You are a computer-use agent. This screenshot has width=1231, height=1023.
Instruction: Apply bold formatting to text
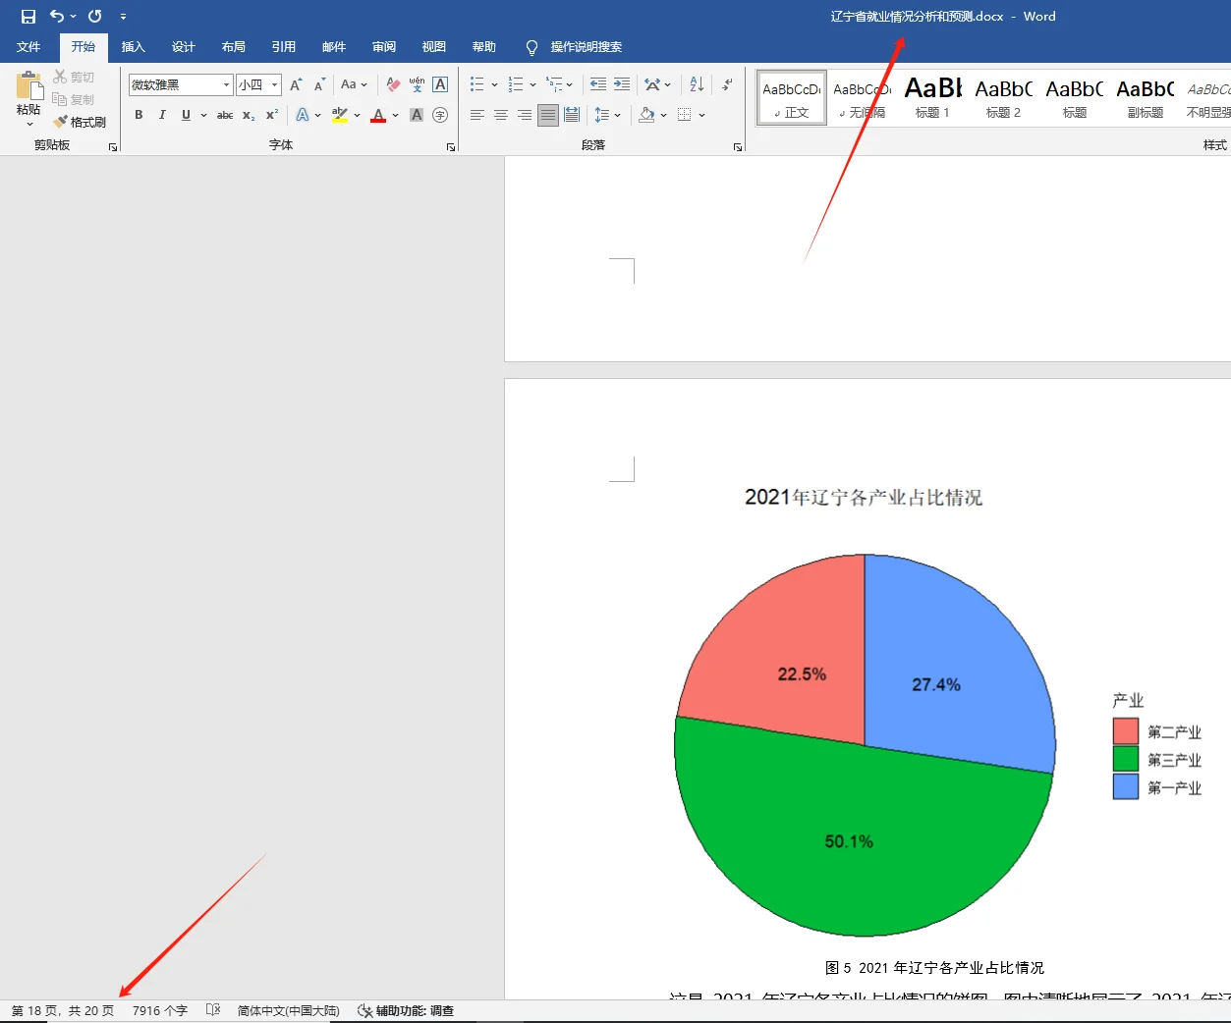click(138, 115)
